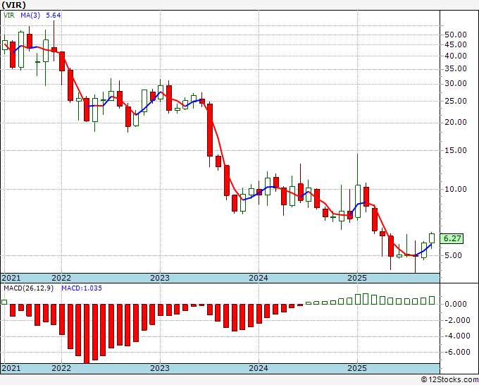
Task: Select the VIR legend label
Action: (9, 16)
